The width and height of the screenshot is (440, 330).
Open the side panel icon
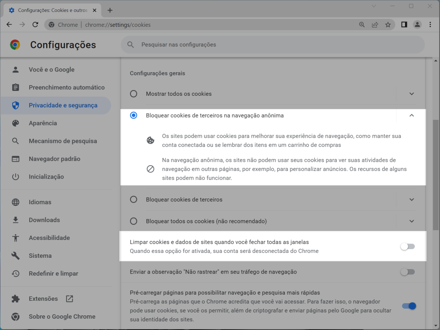point(404,25)
